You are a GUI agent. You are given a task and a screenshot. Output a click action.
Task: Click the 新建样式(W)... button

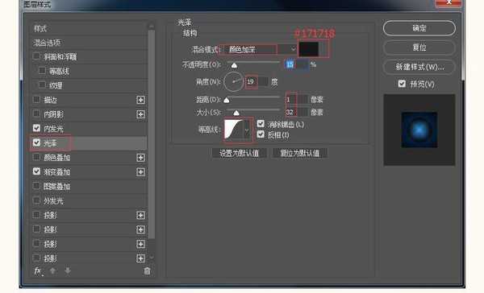tap(419, 67)
